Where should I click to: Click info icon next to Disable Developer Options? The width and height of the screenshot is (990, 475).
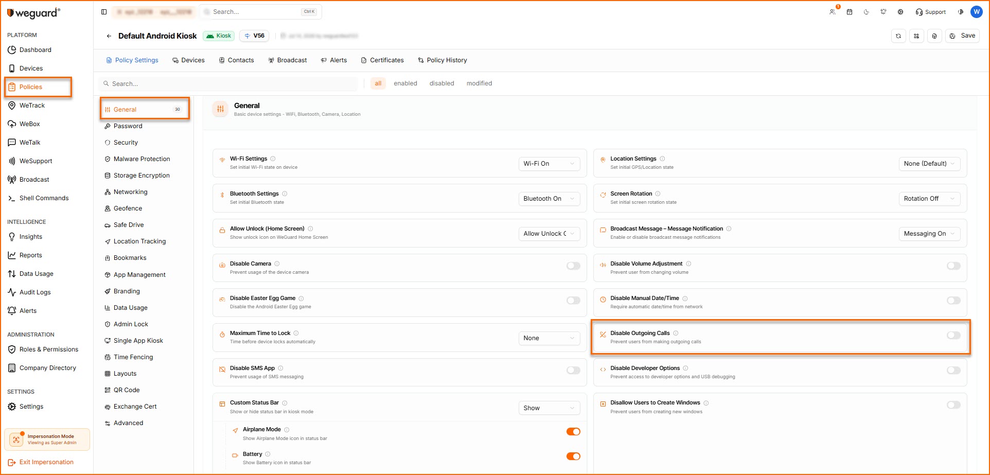coord(686,368)
